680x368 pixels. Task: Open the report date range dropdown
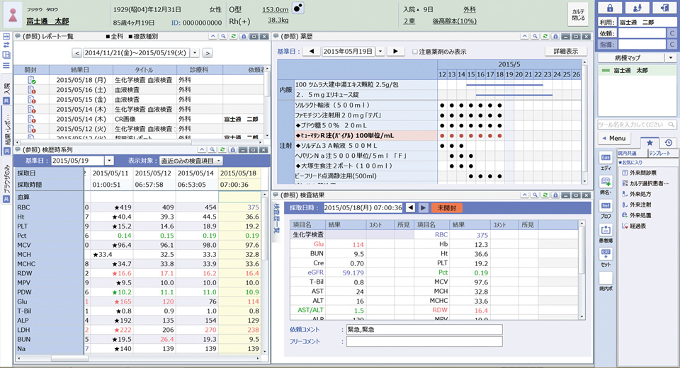196,53
